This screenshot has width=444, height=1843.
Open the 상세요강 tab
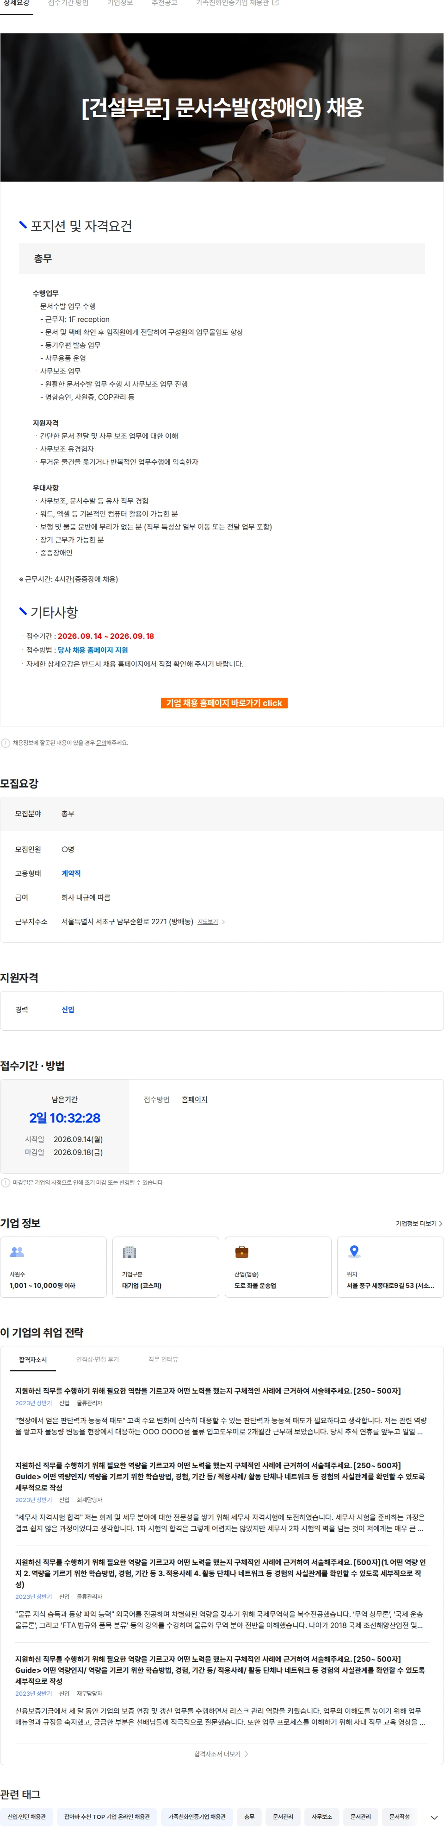16,4
